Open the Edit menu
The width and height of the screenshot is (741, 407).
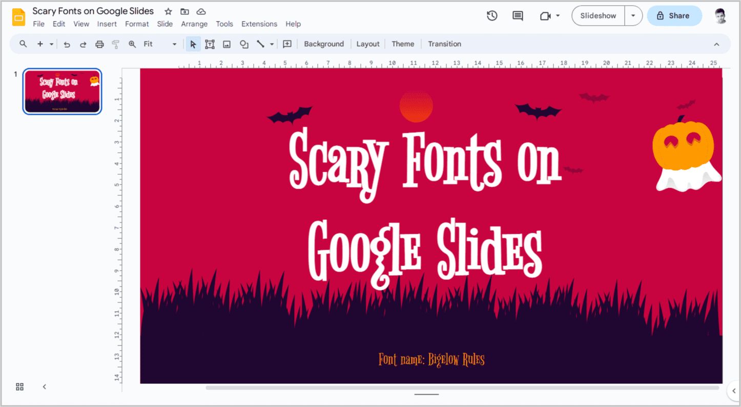point(59,24)
